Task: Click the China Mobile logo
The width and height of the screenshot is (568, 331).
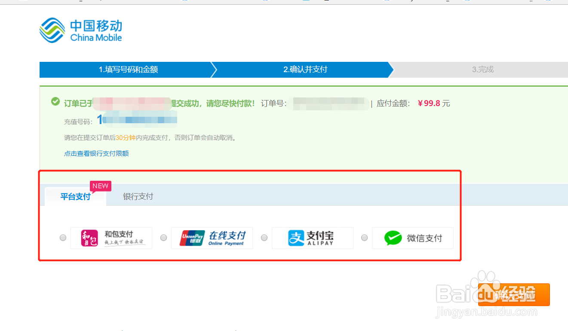Action: pyautogui.click(x=81, y=30)
